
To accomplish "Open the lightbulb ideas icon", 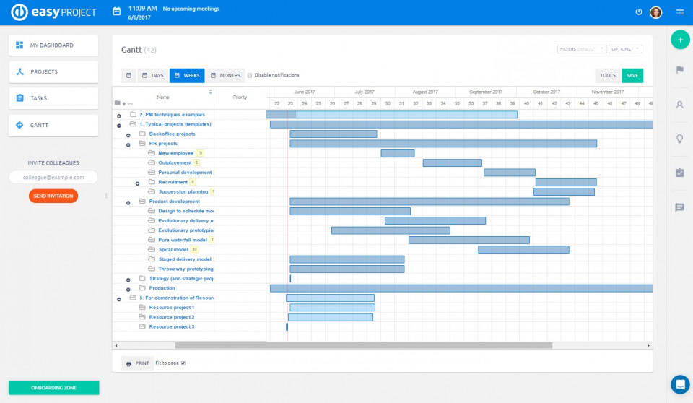I will (679, 139).
